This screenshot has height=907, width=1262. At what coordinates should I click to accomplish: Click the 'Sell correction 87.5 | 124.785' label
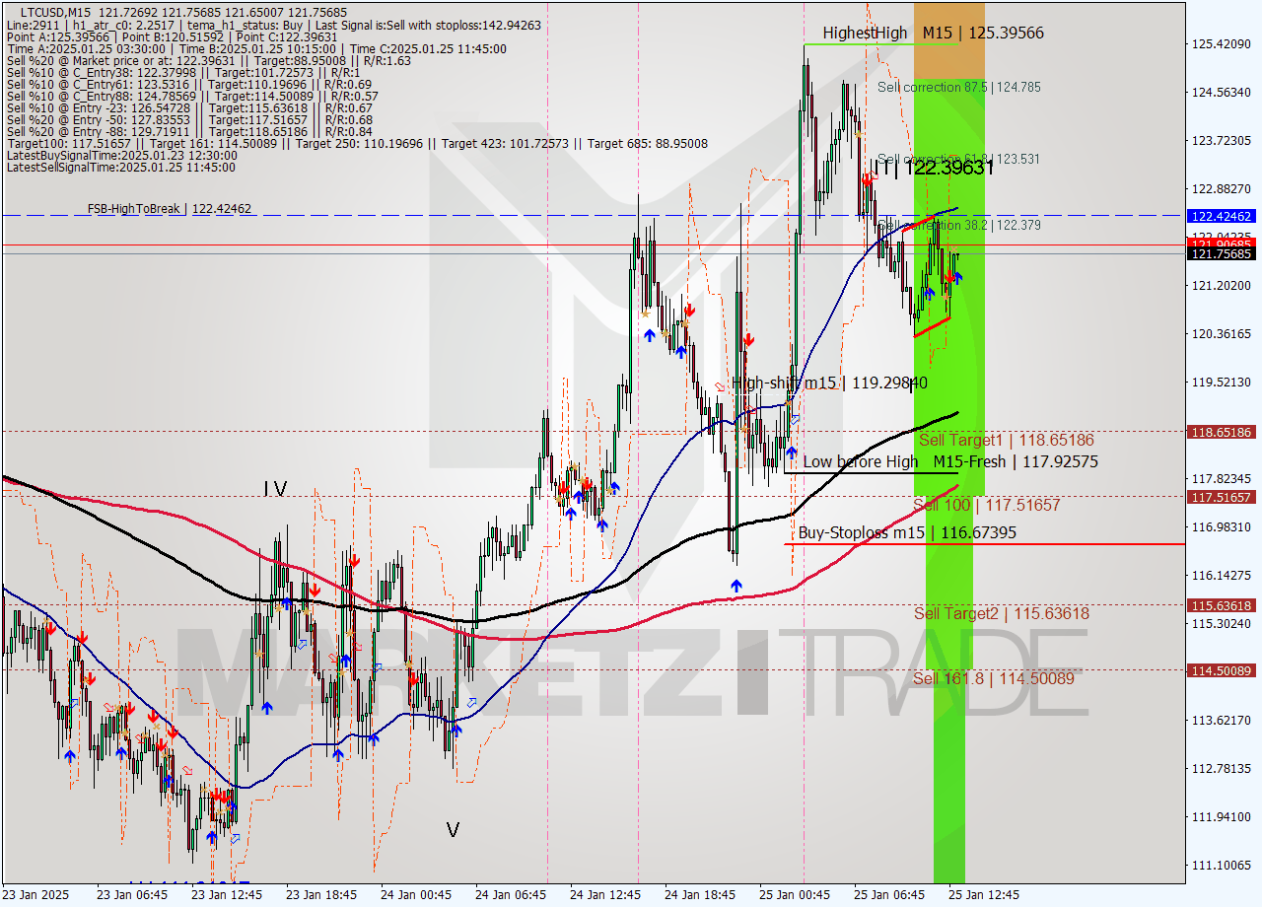[x=958, y=87]
